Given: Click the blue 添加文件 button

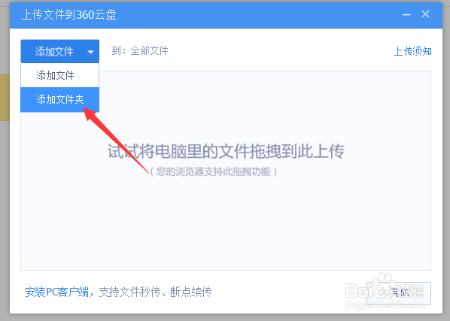Looking at the screenshot, I should pos(52,52).
